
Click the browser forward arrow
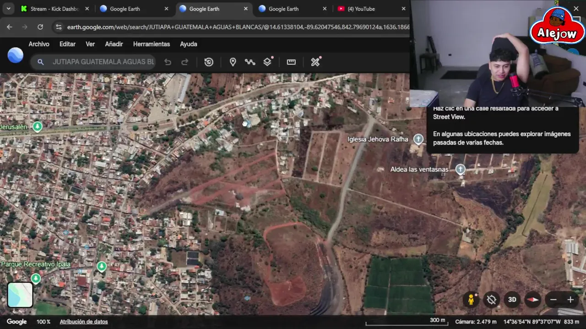click(x=25, y=27)
